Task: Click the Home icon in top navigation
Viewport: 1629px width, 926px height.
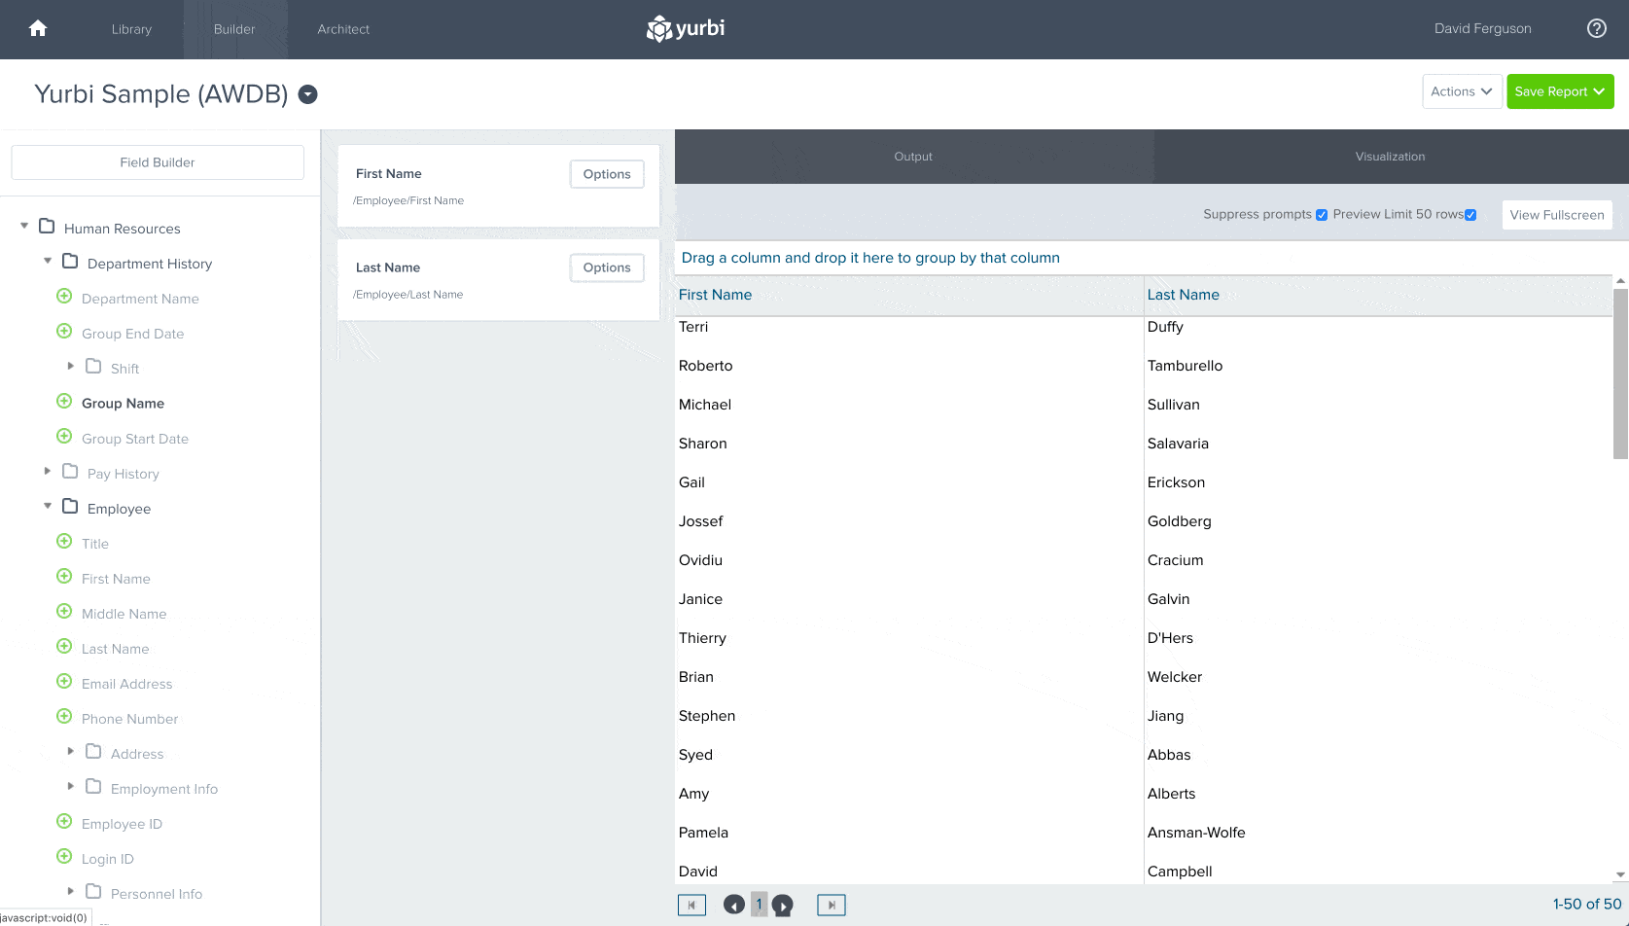Action: (37, 29)
